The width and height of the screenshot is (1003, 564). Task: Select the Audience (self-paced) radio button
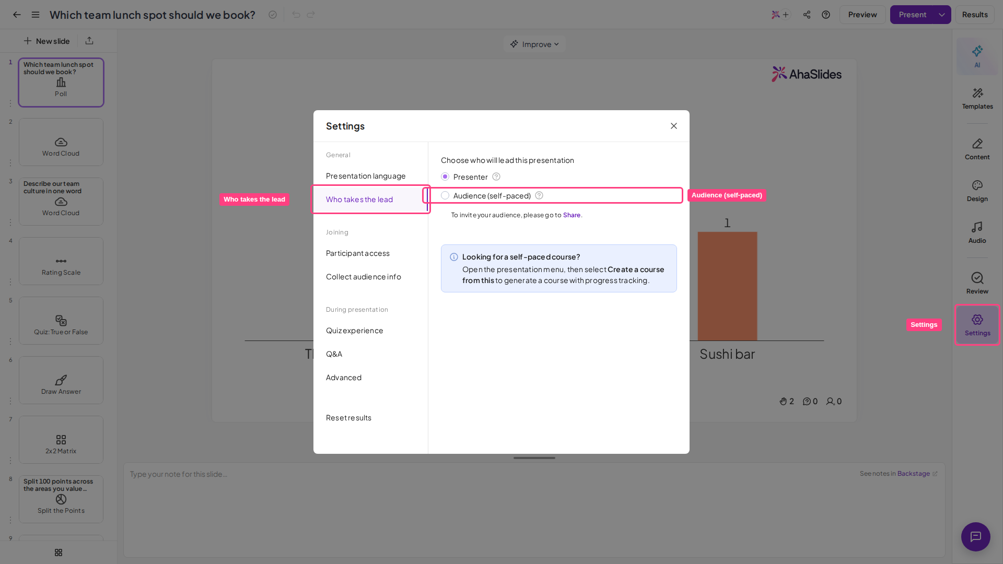(x=445, y=196)
